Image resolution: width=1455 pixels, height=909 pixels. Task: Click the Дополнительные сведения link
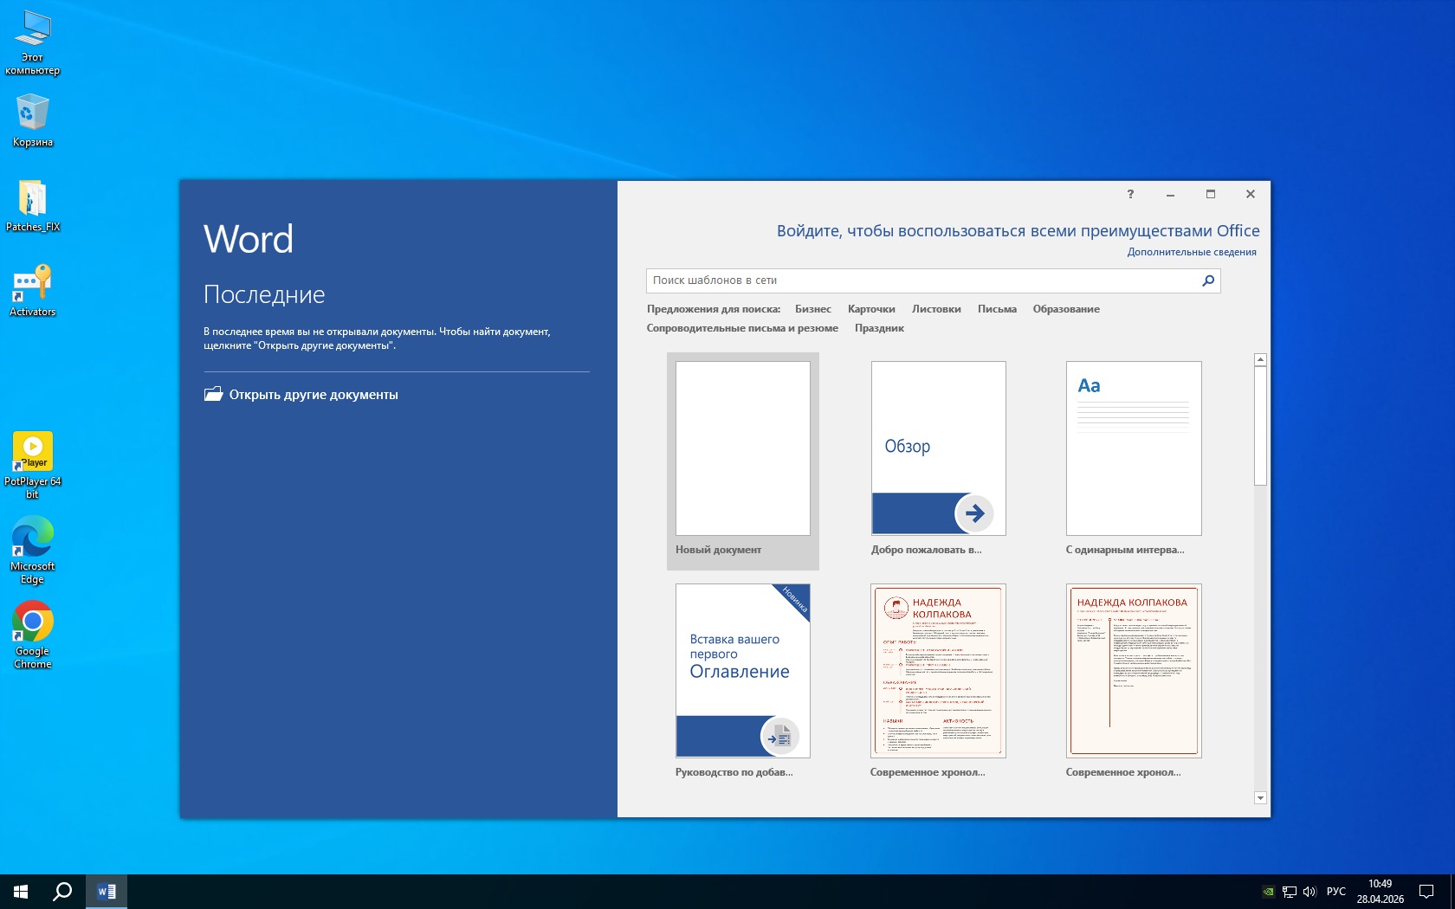coord(1191,252)
